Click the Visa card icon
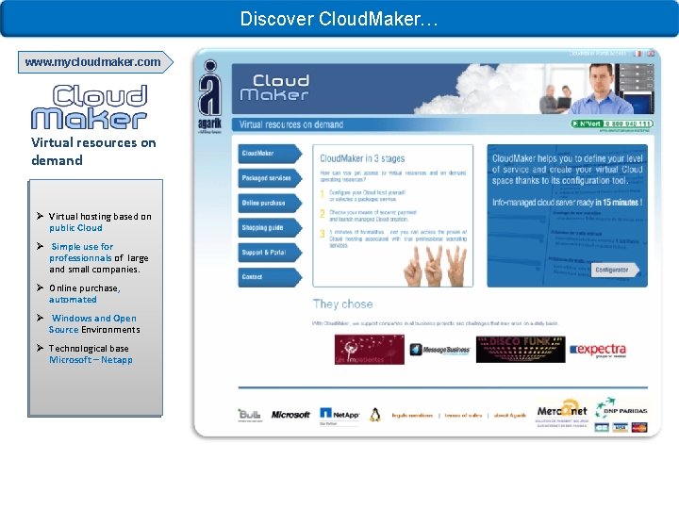This screenshot has height=509, width=679. pos(621,428)
